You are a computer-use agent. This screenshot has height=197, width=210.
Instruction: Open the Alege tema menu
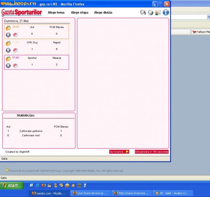(56, 13)
